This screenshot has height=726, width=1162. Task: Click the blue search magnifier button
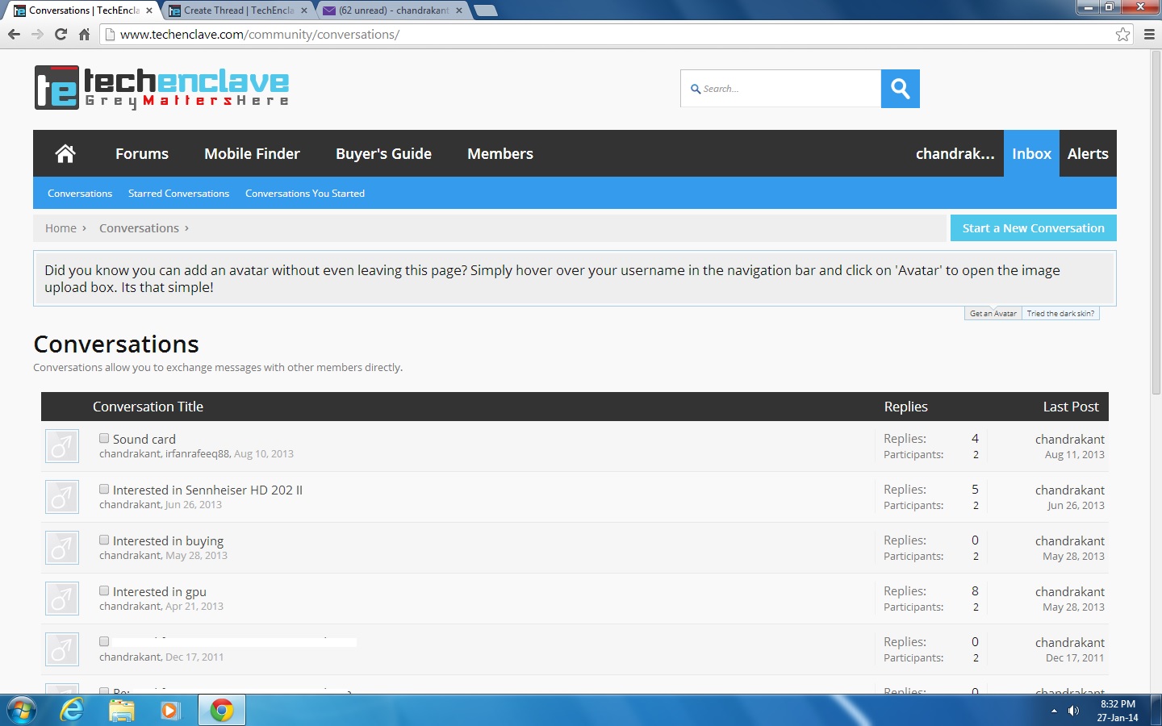901,89
